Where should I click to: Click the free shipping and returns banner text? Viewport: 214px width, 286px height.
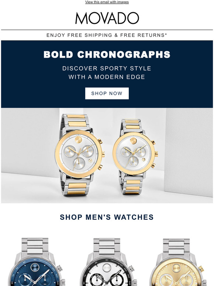coord(107,35)
